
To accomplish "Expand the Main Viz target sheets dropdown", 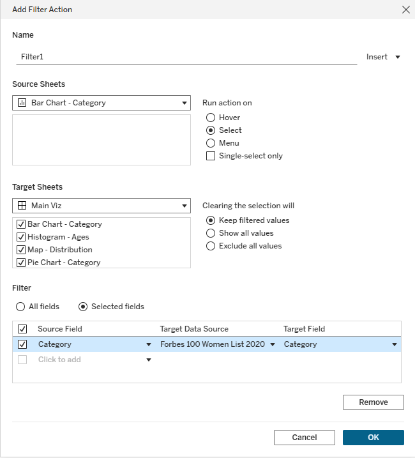I will (185, 206).
